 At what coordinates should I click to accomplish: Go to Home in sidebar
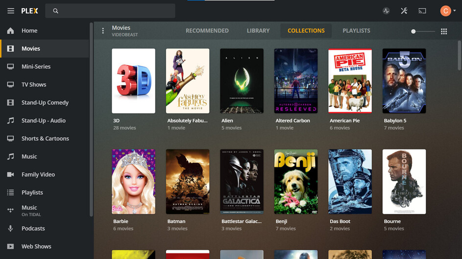point(29,31)
